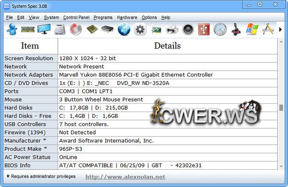
Task: Click the drafting compass applications icon
Action: 268,29
